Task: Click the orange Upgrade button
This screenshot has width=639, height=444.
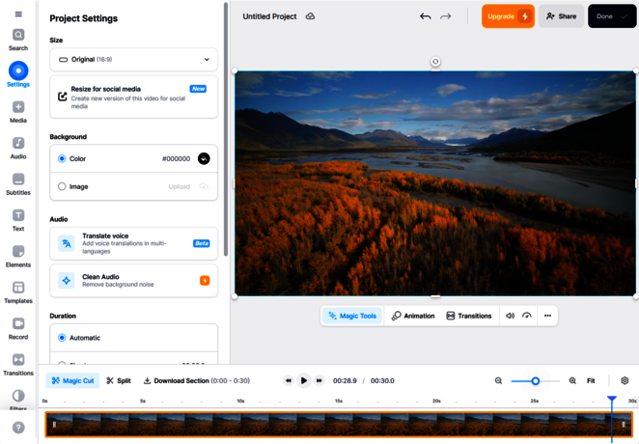Action: point(508,16)
